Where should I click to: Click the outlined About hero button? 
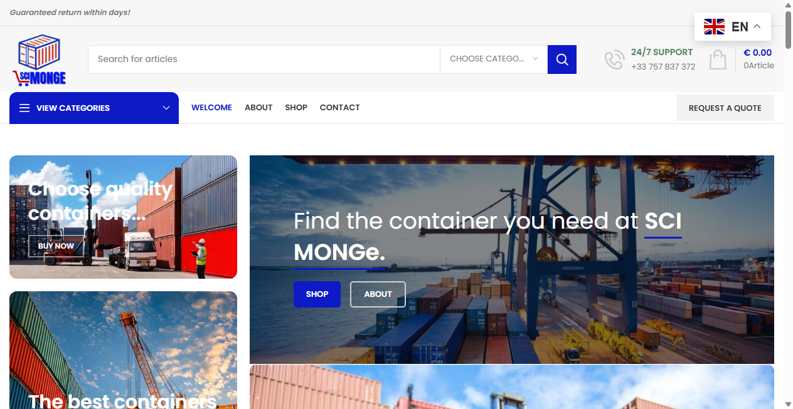click(x=378, y=294)
